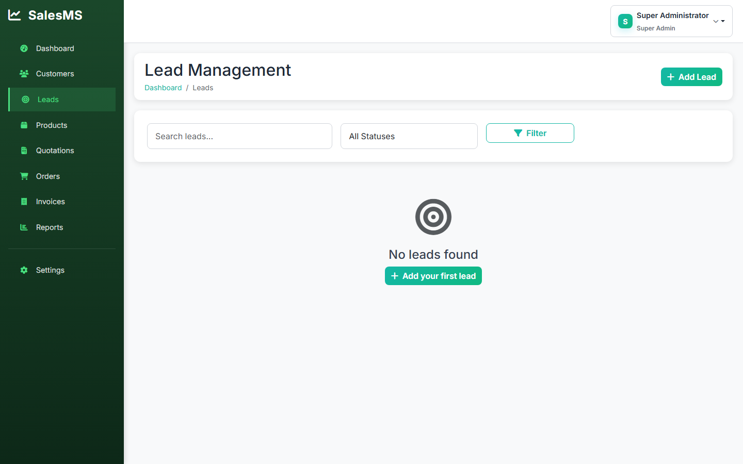The image size is (743, 464).
Task: Open the Dashboard menu item
Action: tap(62, 48)
